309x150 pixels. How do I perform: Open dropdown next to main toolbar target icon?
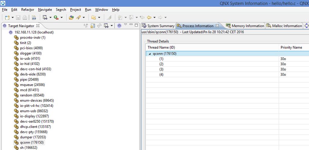tap(50, 18)
